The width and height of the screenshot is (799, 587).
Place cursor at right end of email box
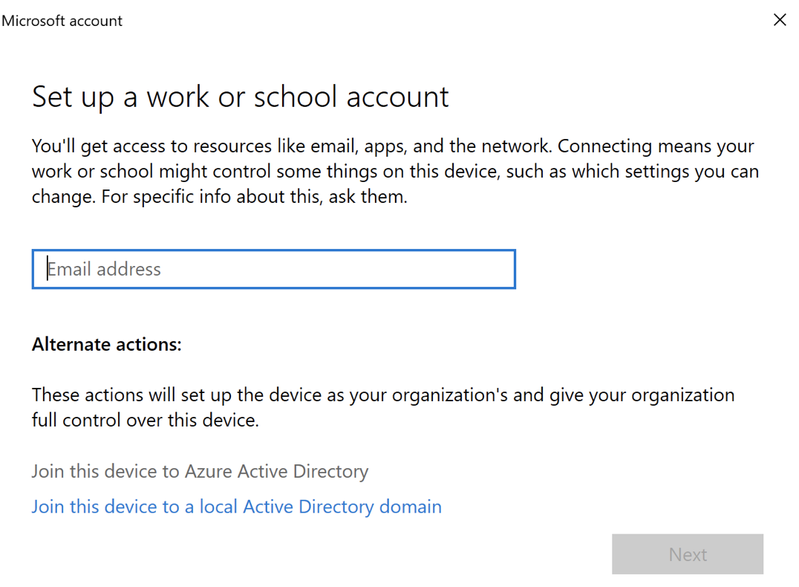pyautogui.click(x=505, y=269)
